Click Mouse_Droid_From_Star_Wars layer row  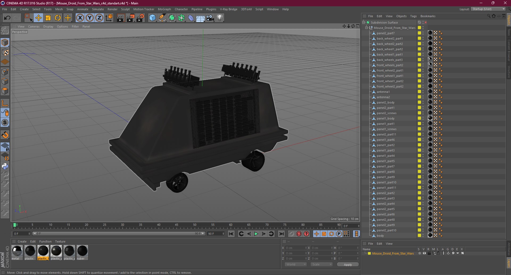pos(393,253)
